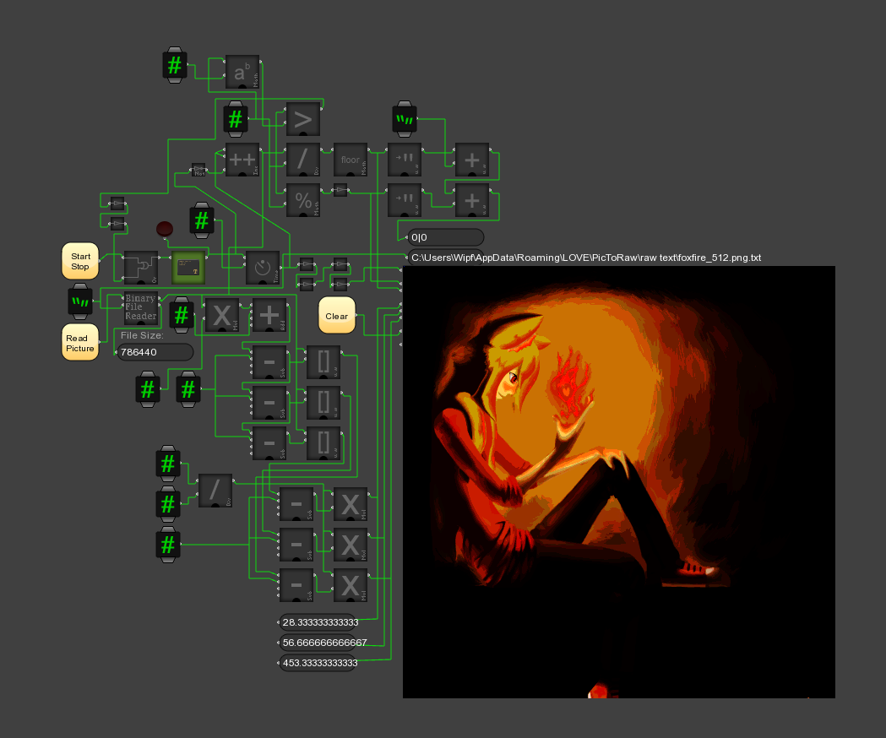Select the power (a^b) math node
The height and width of the screenshot is (738, 886).
pos(242,73)
